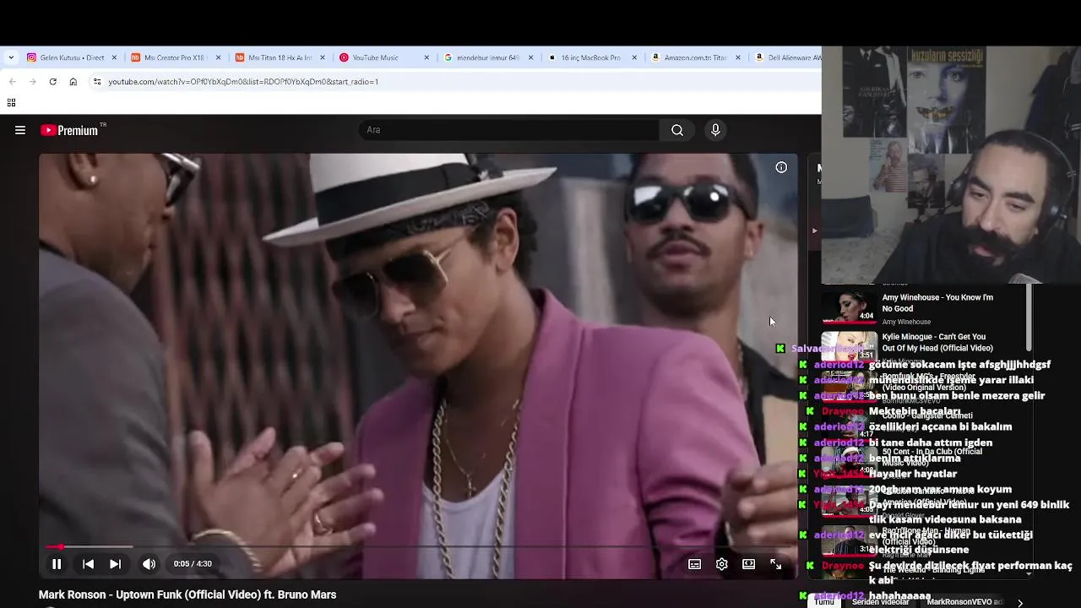Click the youtube.com address bar
This screenshot has width=1081, height=608.
point(456,82)
